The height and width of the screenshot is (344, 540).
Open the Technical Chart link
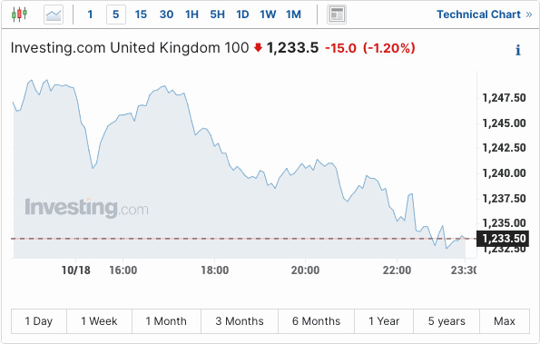(x=485, y=15)
